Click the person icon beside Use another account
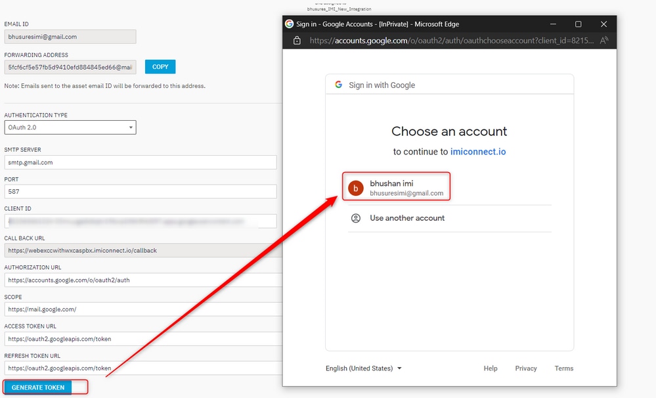 (356, 218)
